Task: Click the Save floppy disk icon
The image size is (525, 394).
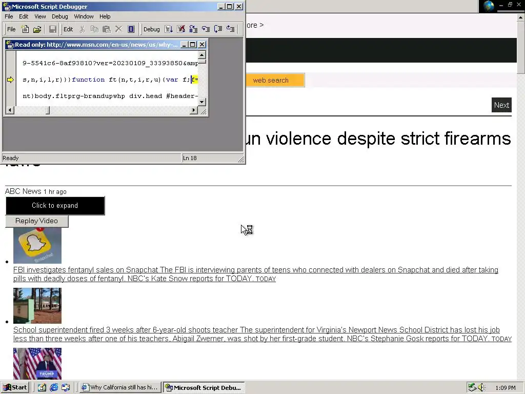Action: (53, 29)
